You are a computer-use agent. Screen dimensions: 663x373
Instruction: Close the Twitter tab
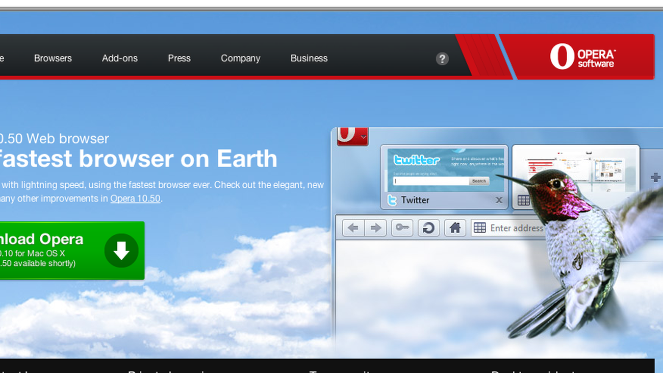pos(499,201)
